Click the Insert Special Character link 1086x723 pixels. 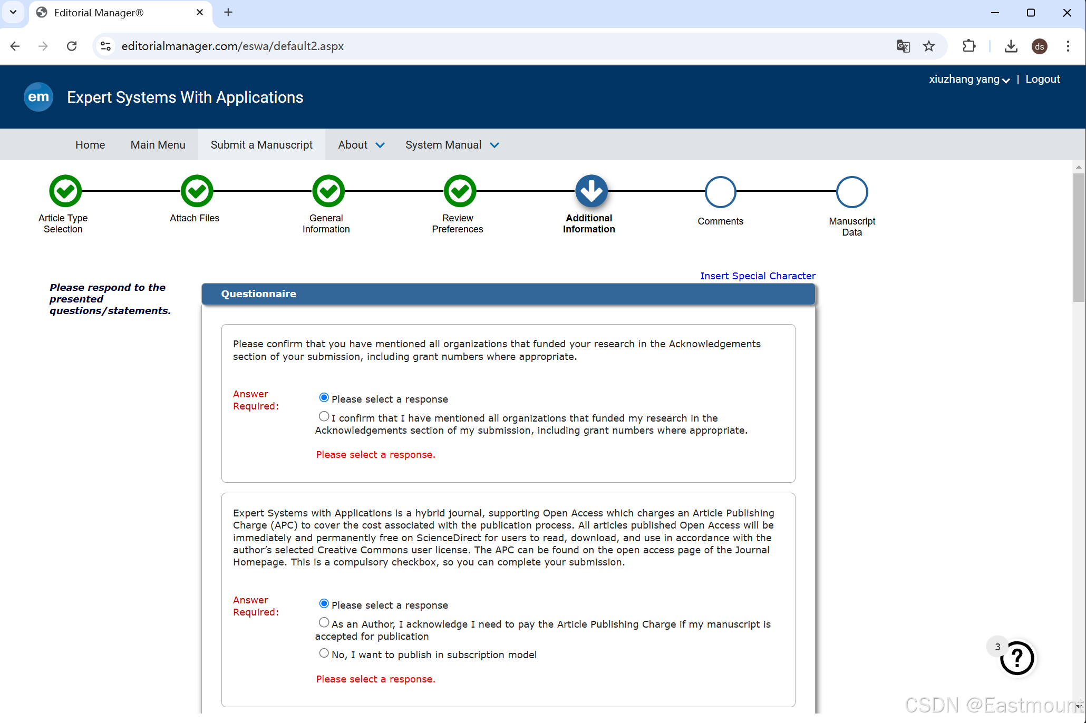point(758,276)
